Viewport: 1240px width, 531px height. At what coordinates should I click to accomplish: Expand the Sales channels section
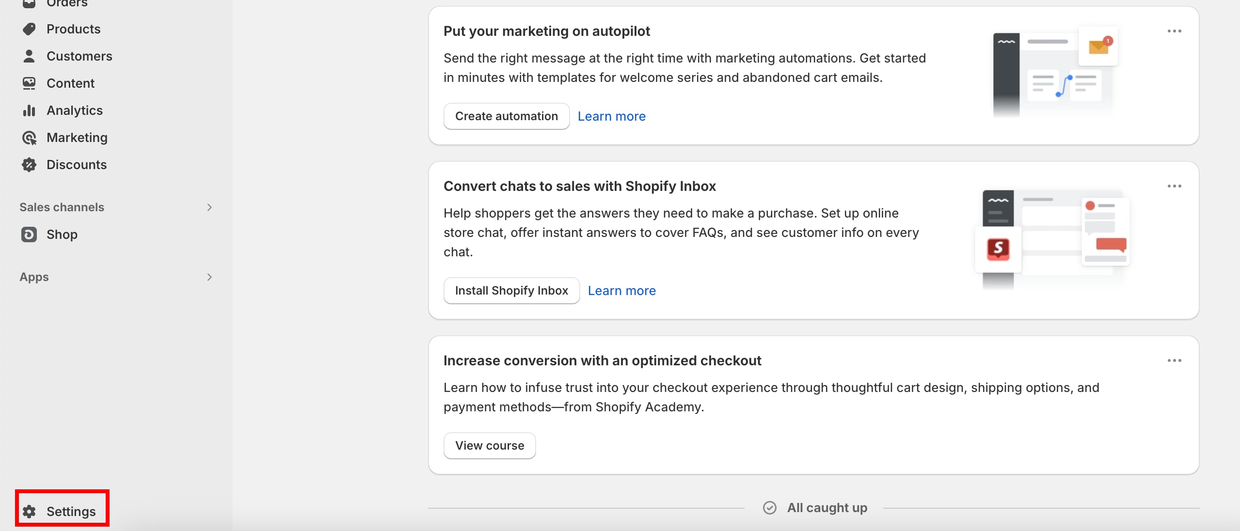click(x=208, y=207)
